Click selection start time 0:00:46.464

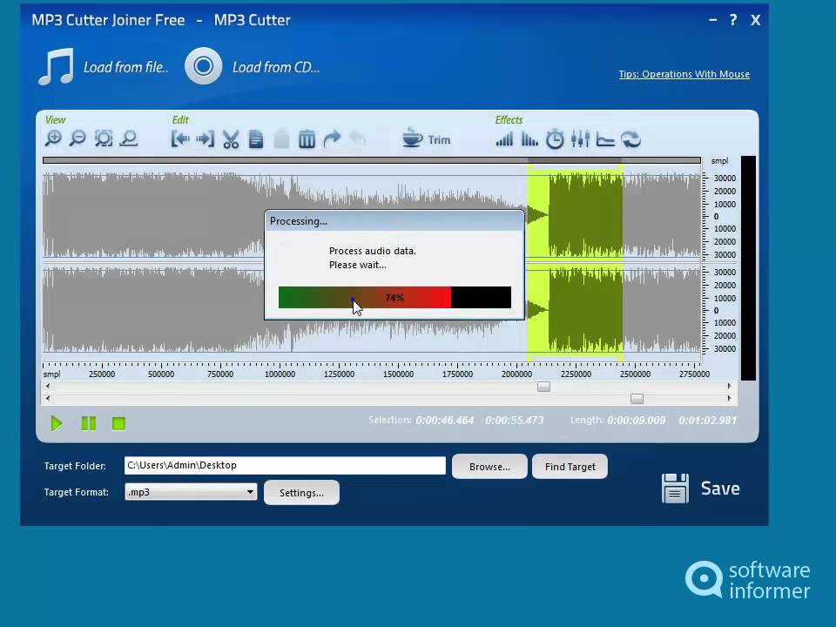(445, 421)
